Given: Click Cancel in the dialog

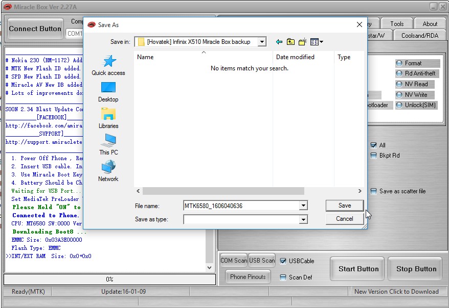Looking at the screenshot, I should [x=345, y=219].
